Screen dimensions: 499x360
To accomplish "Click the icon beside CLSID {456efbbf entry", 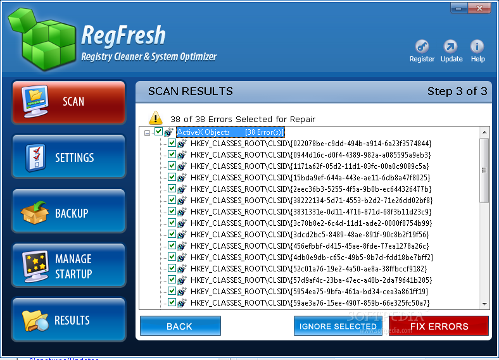I will pos(182,246).
